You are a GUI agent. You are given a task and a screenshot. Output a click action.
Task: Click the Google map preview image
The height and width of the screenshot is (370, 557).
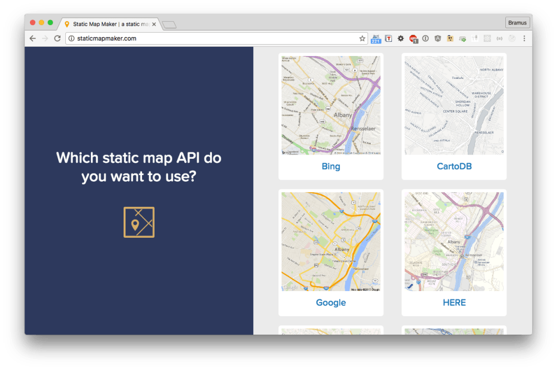(330, 242)
